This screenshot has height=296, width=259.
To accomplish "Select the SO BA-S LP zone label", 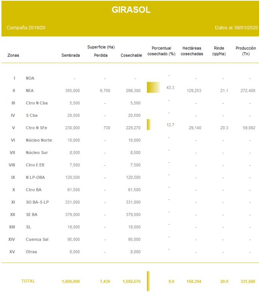I will pyautogui.click(x=37, y=202).
